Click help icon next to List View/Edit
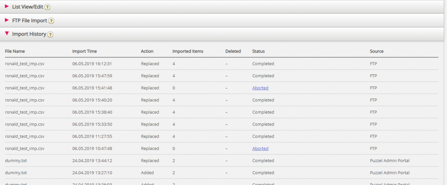This screenshot has width=447, height=185. tap(47, 7)
